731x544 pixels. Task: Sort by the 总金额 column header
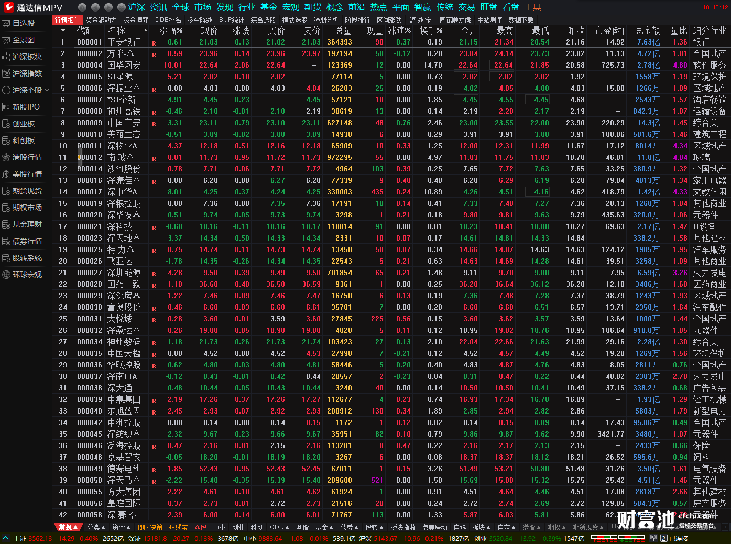(648, 30)
